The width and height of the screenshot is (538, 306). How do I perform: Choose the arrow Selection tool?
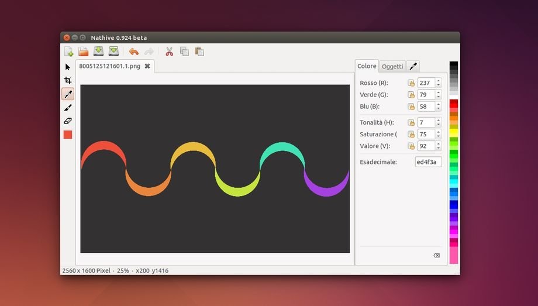[68, 67]
